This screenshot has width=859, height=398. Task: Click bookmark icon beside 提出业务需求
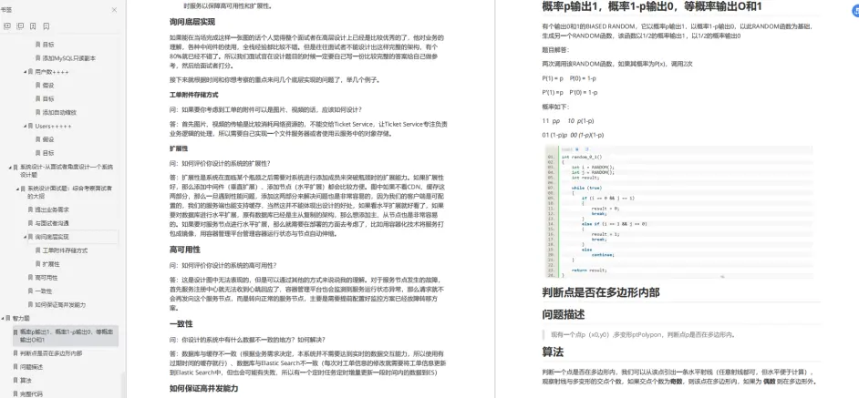coord(30,209)
